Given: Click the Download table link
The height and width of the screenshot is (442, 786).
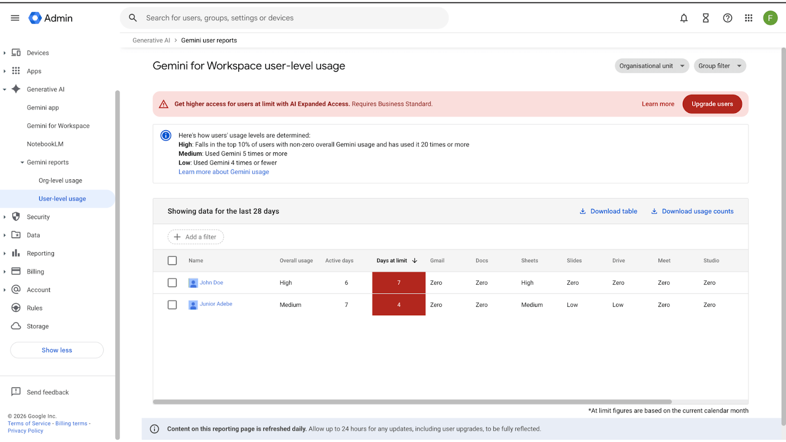Looking at the screenshot, I should click(609, 211).
